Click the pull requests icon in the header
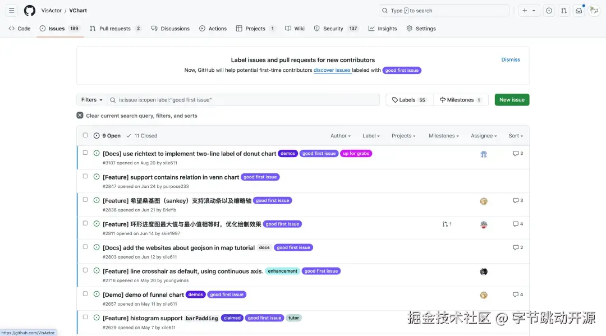Viewport: 606px width, 336px height. pyautogui.click(x=563, y=10)
